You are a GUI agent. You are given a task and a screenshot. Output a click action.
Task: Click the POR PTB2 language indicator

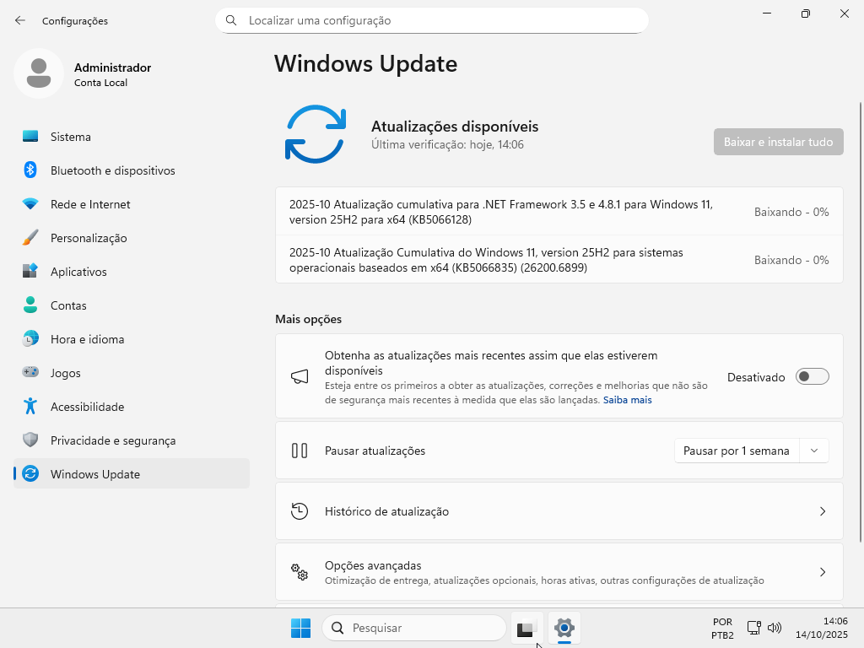[722, 628]
